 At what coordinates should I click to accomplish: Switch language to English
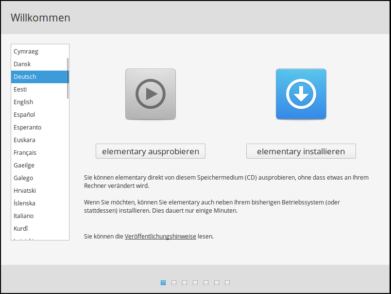23,102
